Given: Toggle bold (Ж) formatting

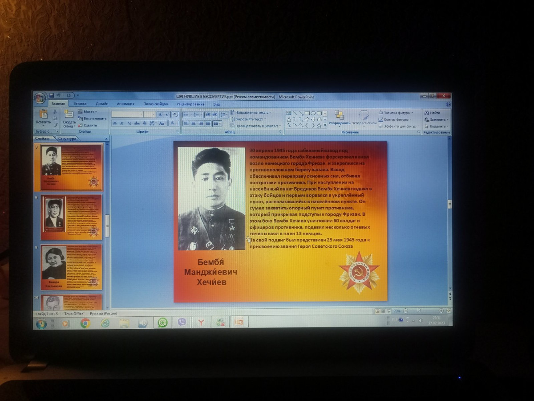Looking at the screenshot, I should click(x=114, y=123).
